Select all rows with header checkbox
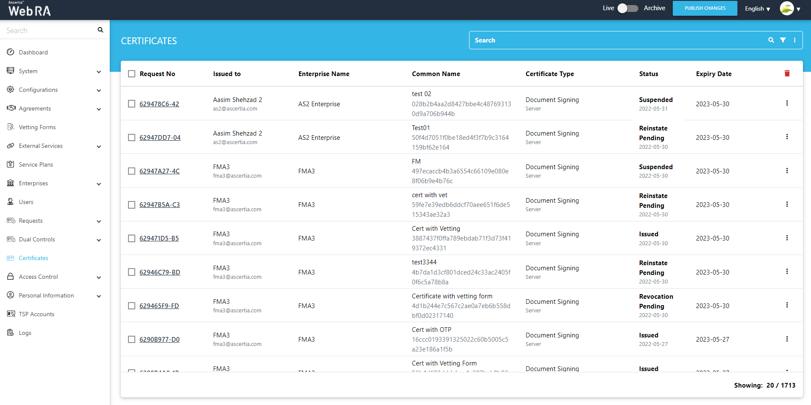Image resolution: width=811 pixels, height=405 pixels. [132, 74]
